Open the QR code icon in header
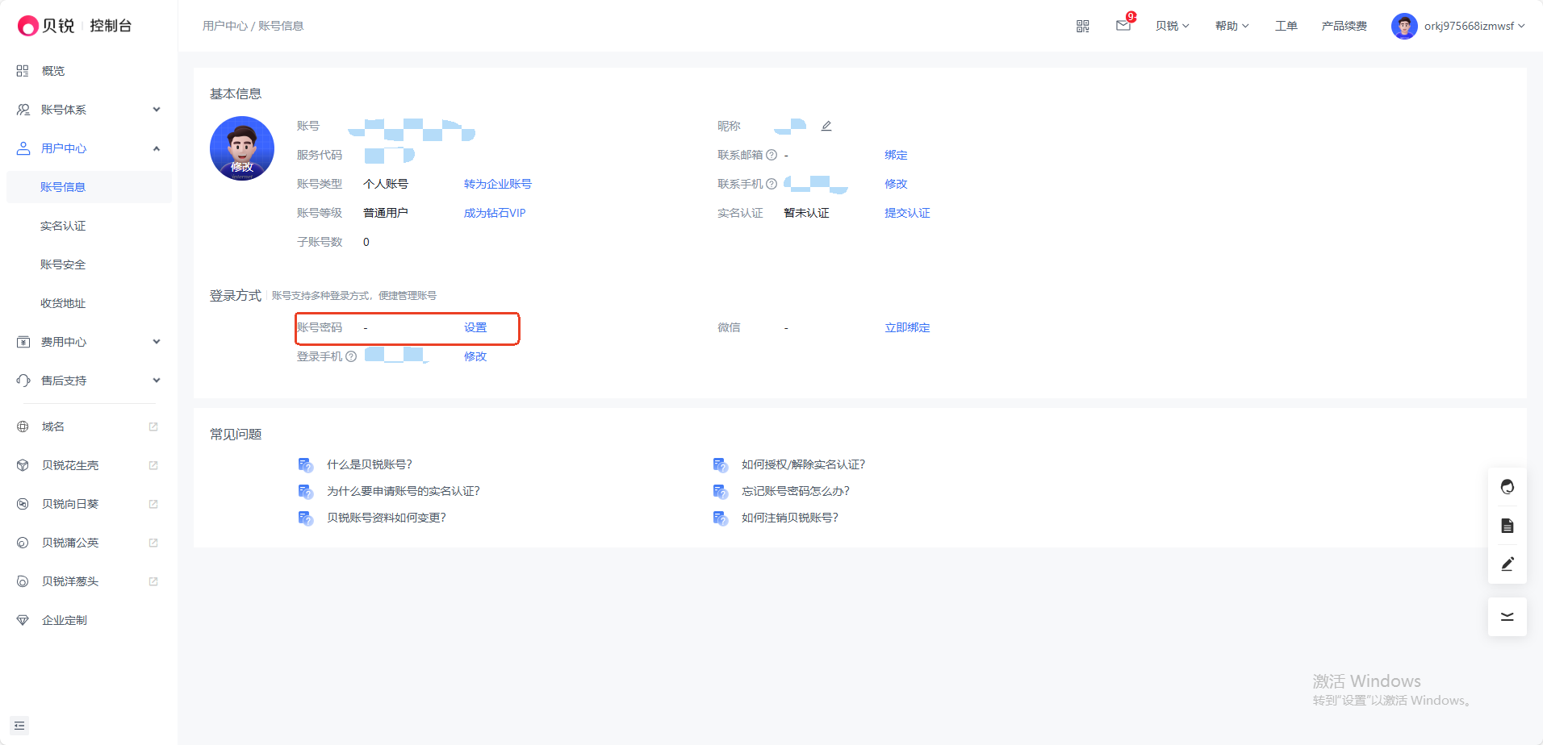This screenshot has width=1543, height=745. (x=1083, y=26)
